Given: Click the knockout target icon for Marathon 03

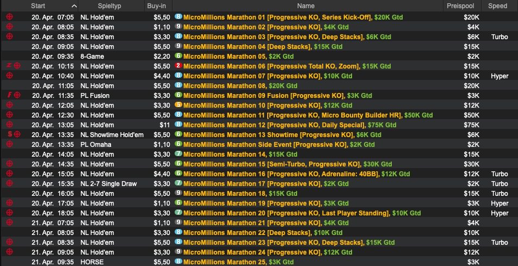Looking at the screenshot, I should [10, 36].
